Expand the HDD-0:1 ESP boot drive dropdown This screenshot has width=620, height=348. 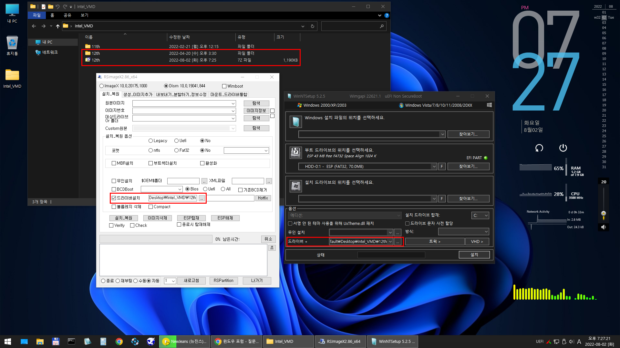(x=434, y=167)
